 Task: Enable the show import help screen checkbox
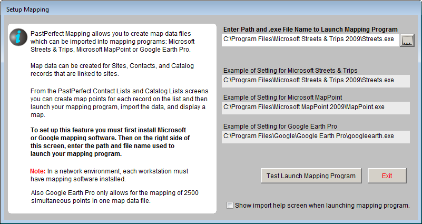pos(230,206)
